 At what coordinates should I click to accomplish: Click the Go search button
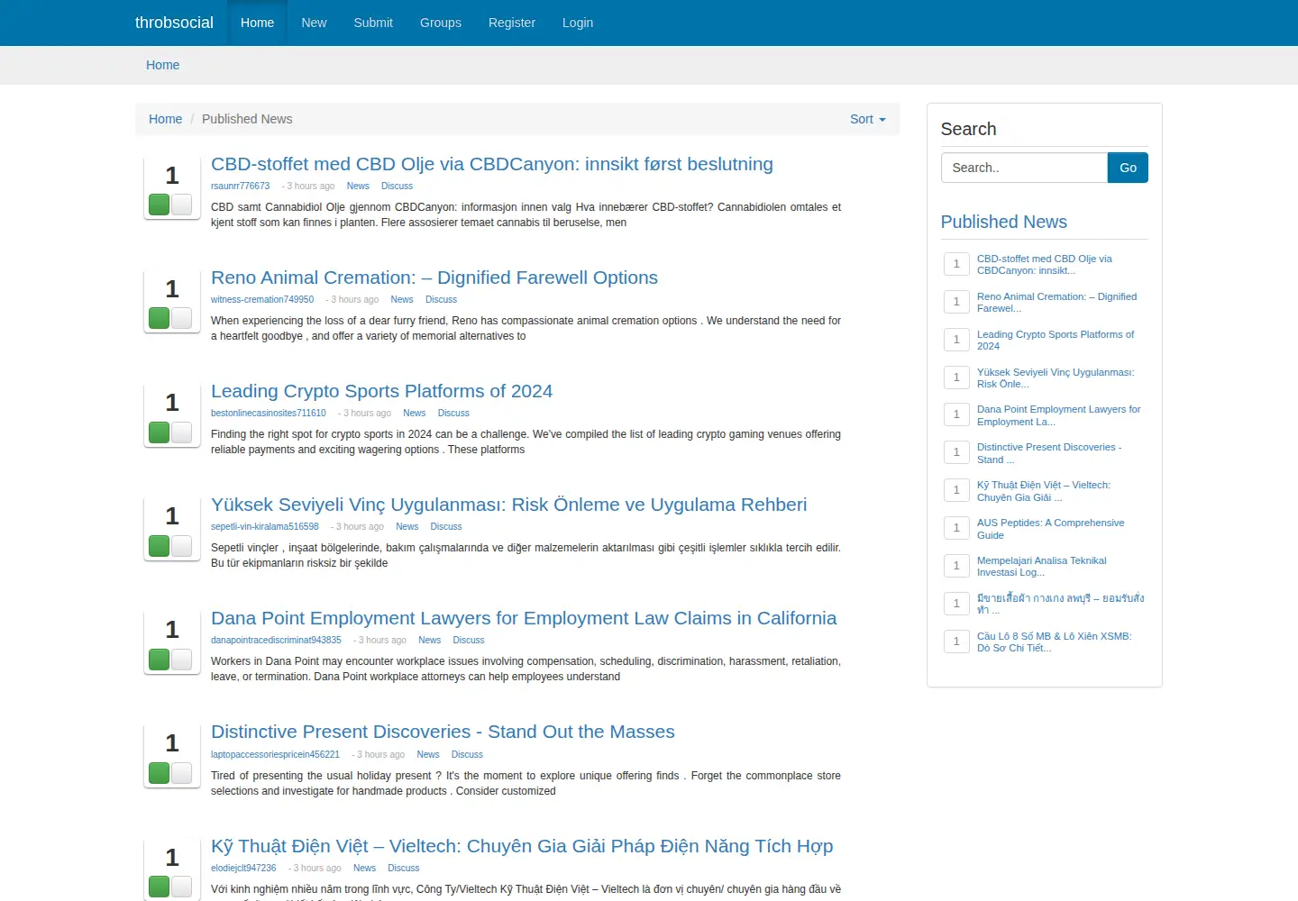coord(1128,168)
